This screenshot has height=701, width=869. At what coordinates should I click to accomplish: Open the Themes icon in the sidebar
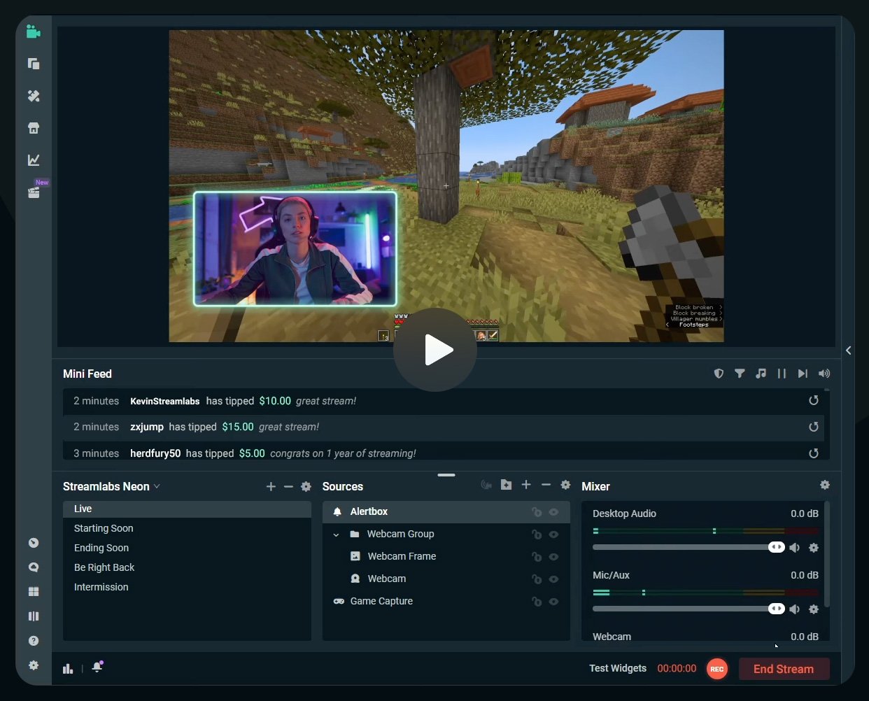pyautogui.click(x=33, y=96)
